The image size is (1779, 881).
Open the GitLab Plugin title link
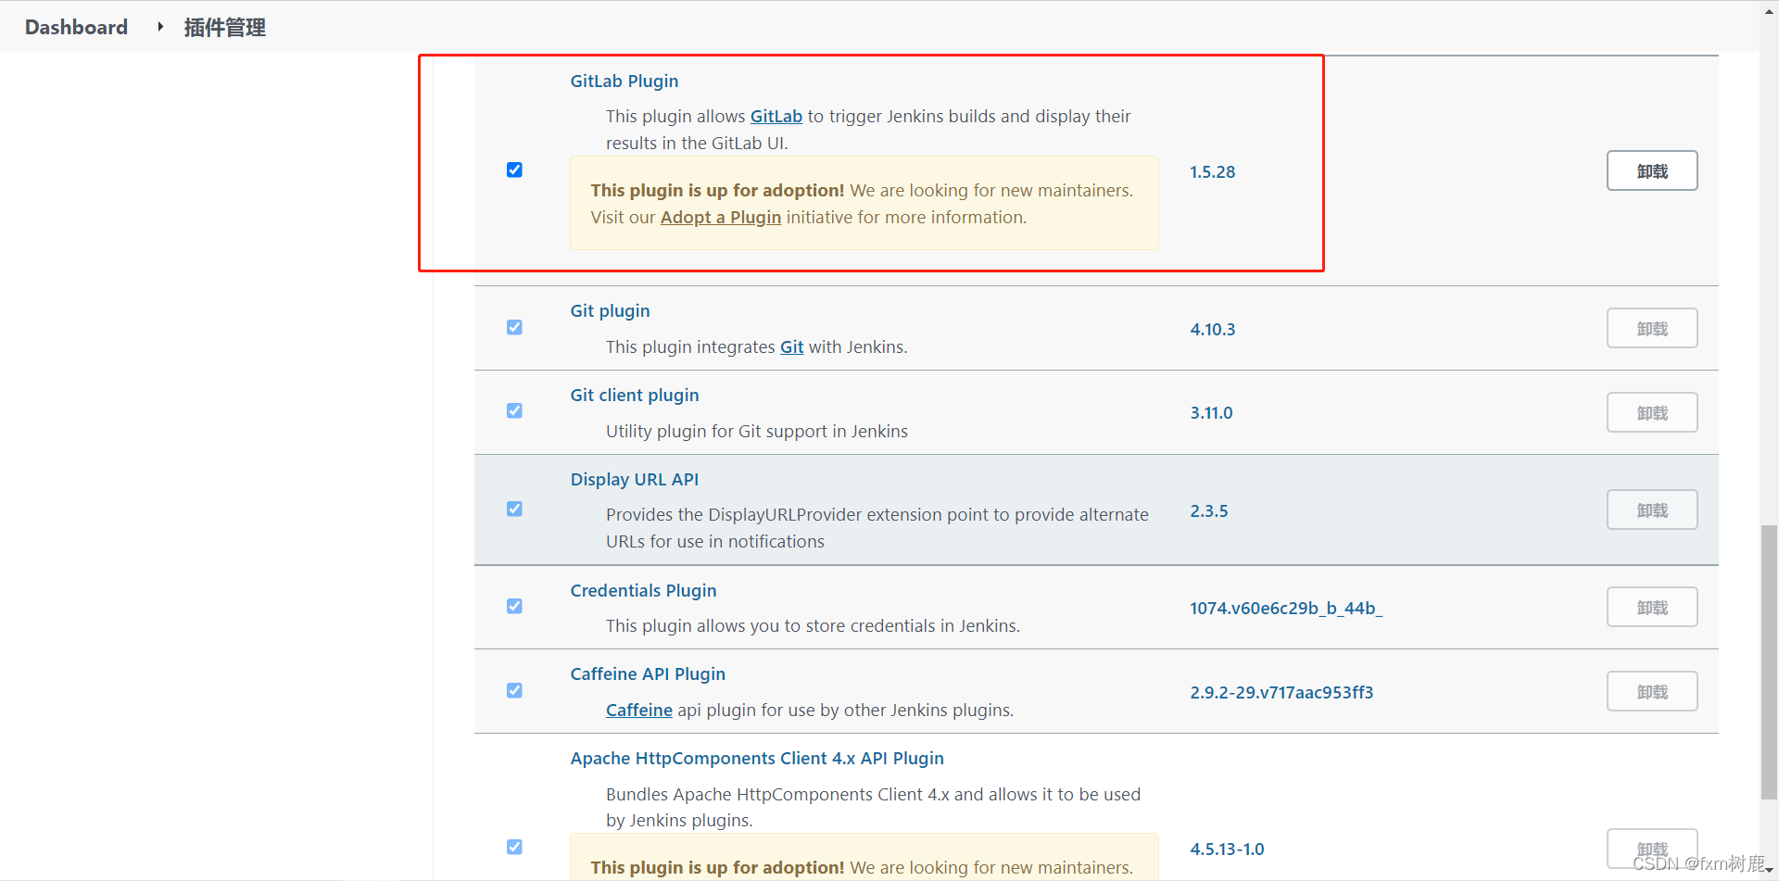(x=624, y=81)
